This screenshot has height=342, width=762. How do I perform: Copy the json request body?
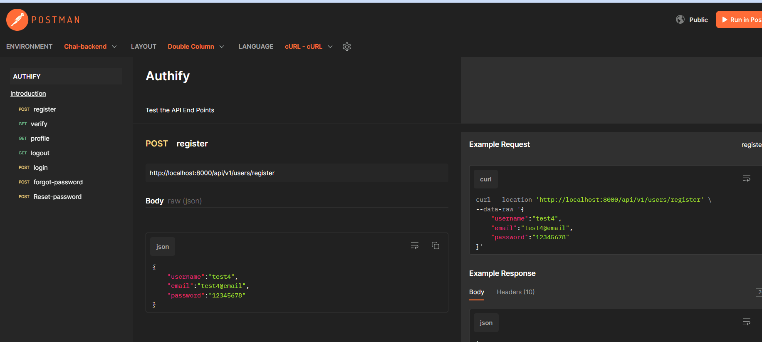(435, 245)
